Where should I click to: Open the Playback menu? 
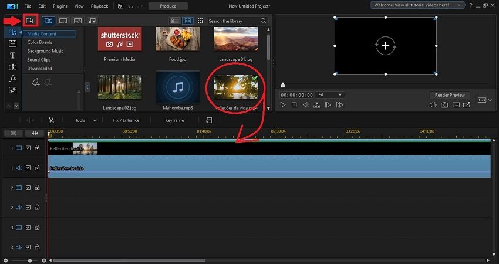coord(99,6)
